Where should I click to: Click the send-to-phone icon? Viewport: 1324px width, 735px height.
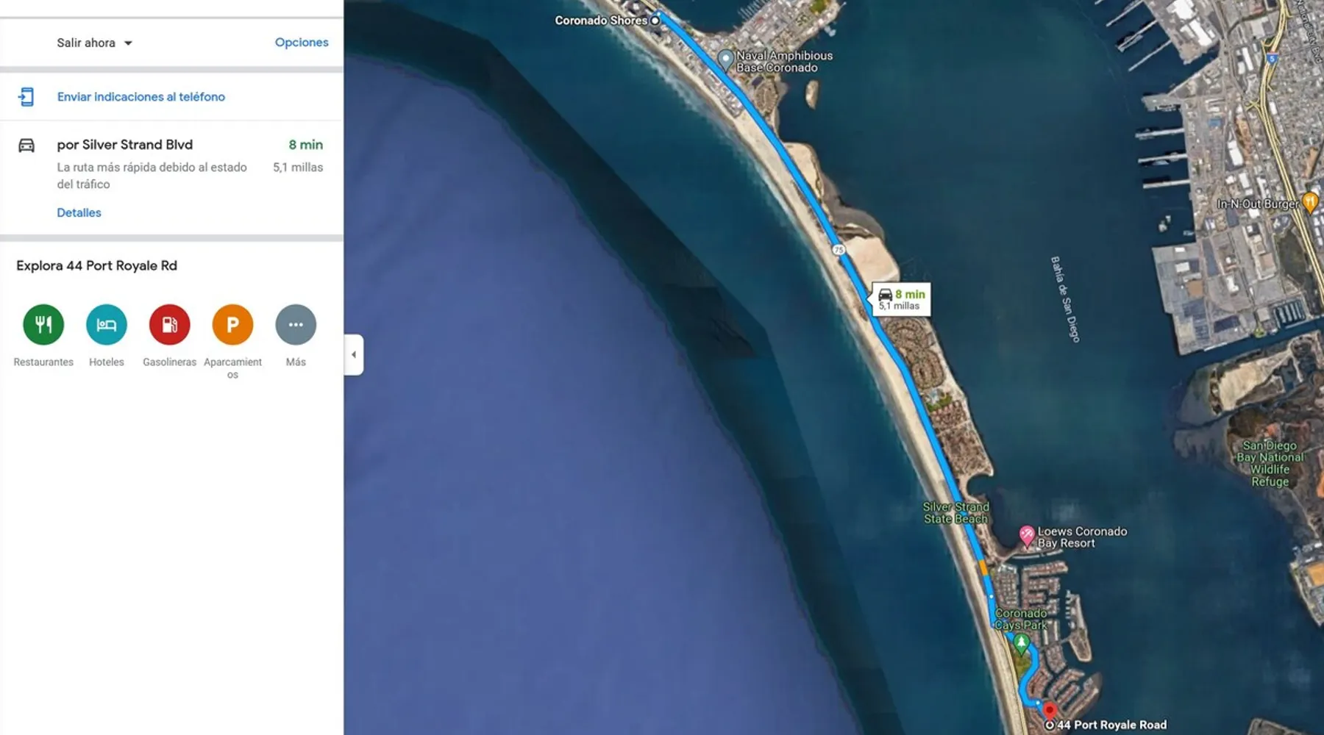(26, 97)
